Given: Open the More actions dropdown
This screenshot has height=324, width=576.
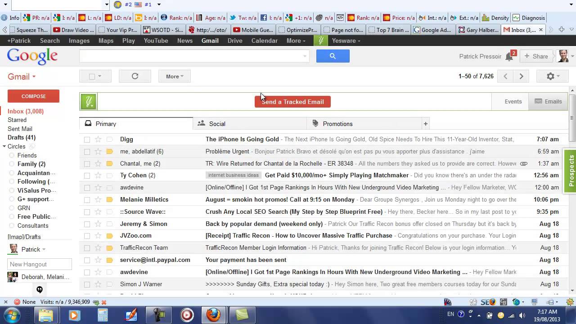Looking at the screenshot, I should click(x=175, y=76).
